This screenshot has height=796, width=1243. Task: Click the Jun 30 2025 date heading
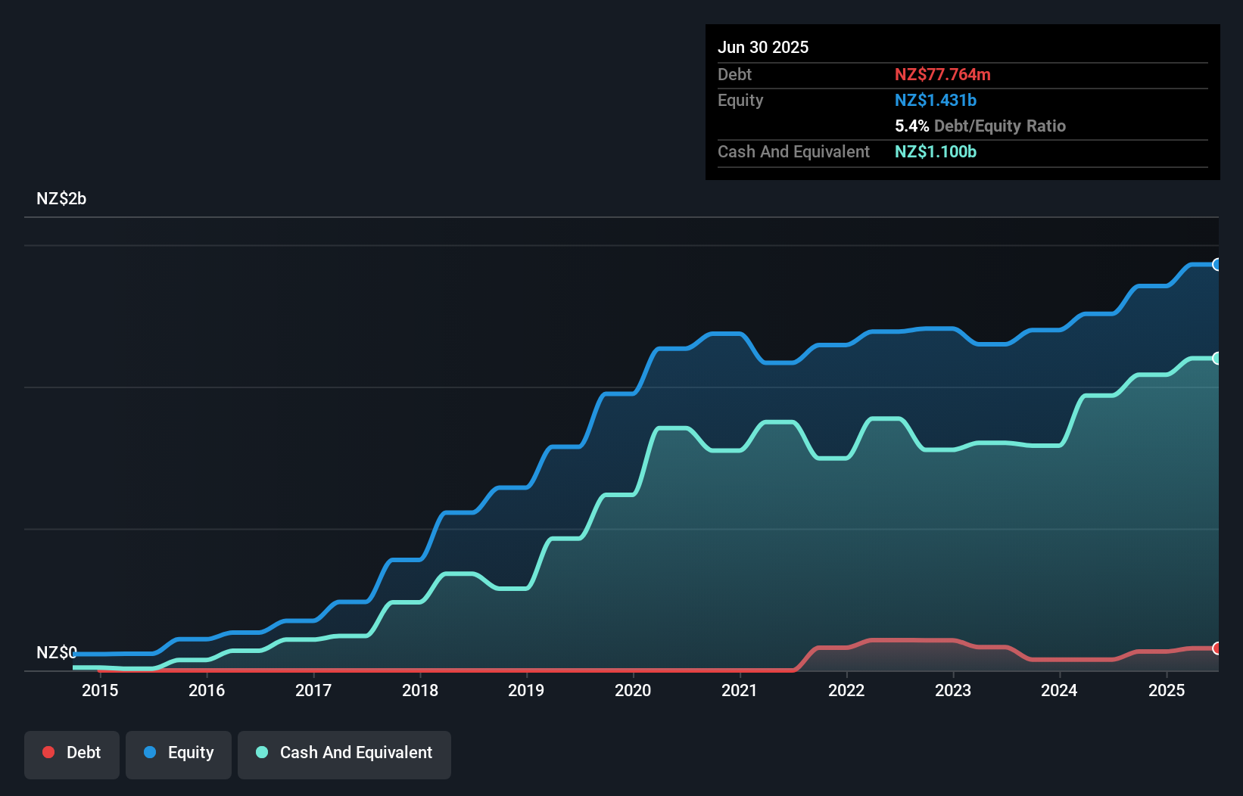pyautogui.click(x=763, y=46)
